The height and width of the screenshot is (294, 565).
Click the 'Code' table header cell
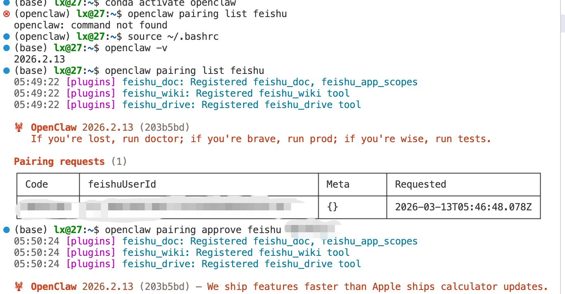tap(37, 184)
